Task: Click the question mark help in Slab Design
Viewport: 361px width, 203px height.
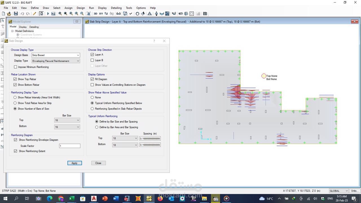Action: pyautogui.click(x=154, y=41)
